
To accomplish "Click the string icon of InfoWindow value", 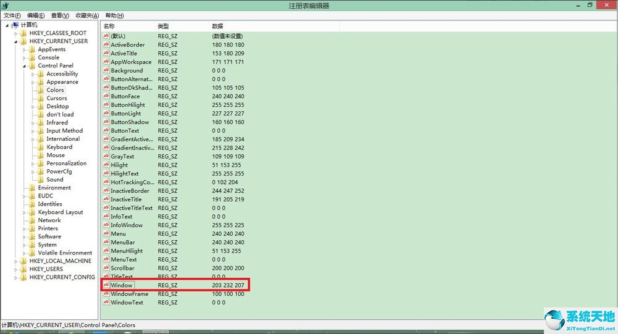I will click(106, 225).
